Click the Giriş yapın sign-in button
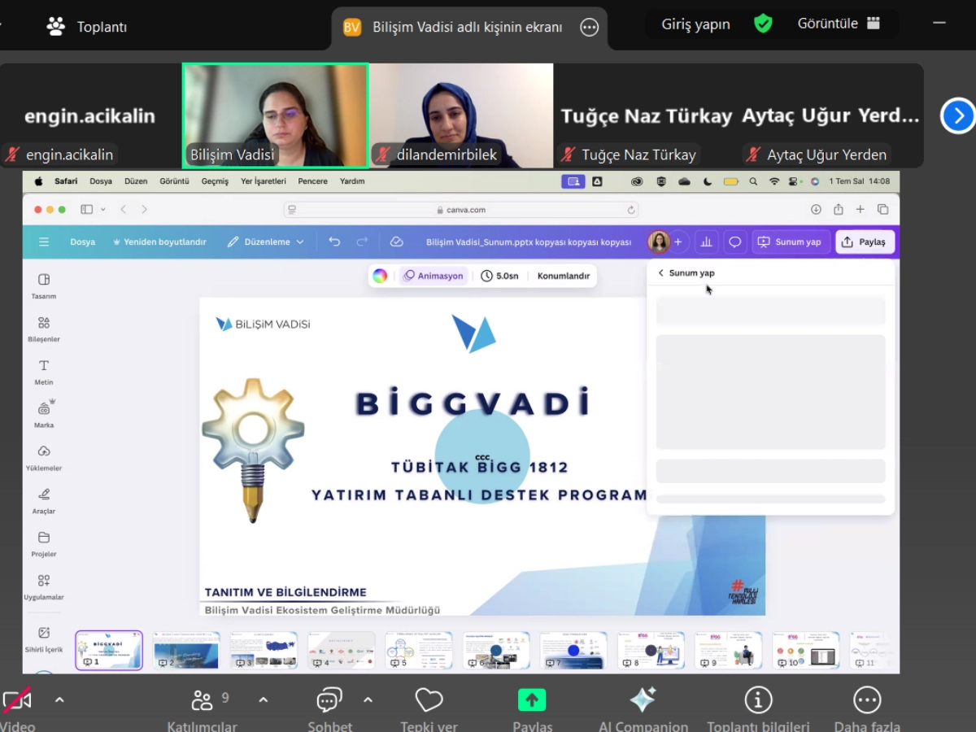Screen dimensions: 976x732 tap(695, 24)
